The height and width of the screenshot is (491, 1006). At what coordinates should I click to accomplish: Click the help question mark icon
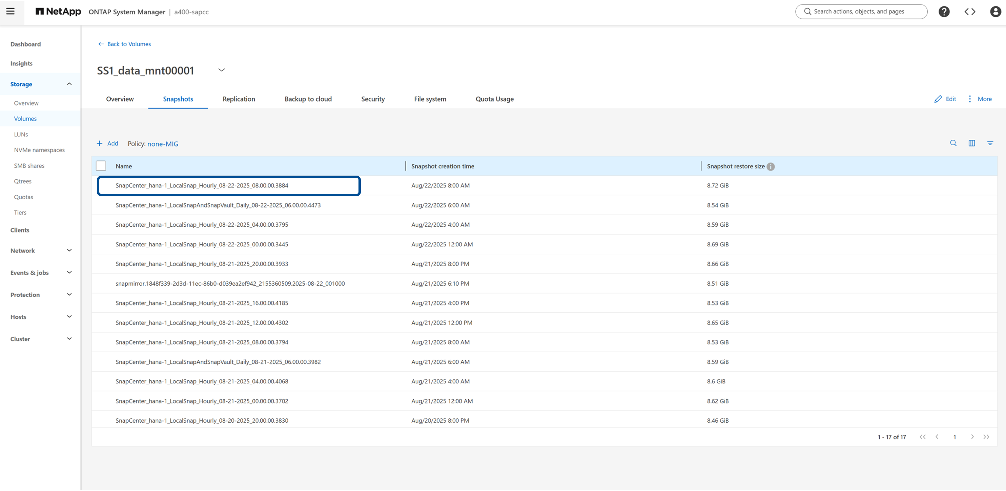pos(944,12)
